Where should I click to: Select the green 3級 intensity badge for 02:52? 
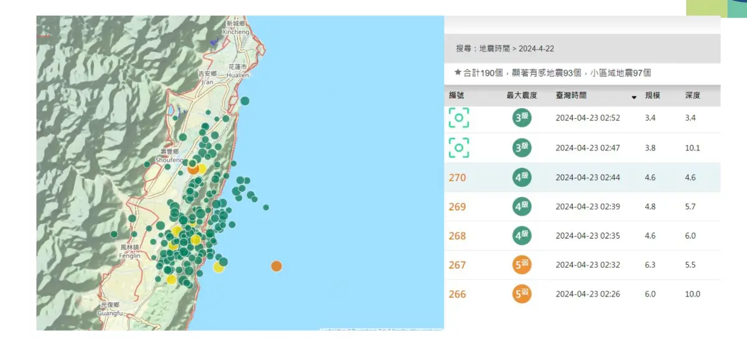[x=521, y=118]
